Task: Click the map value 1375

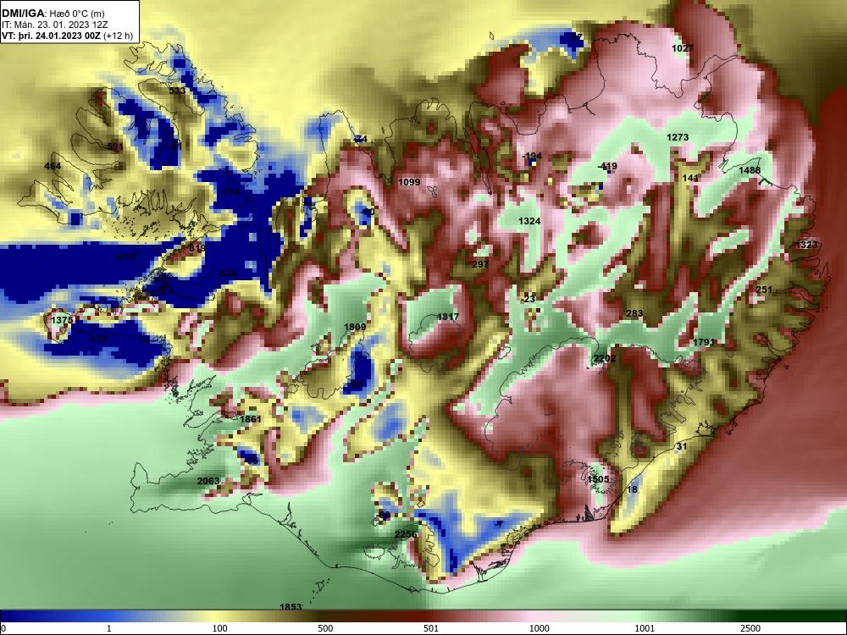Action: (62, 320)
